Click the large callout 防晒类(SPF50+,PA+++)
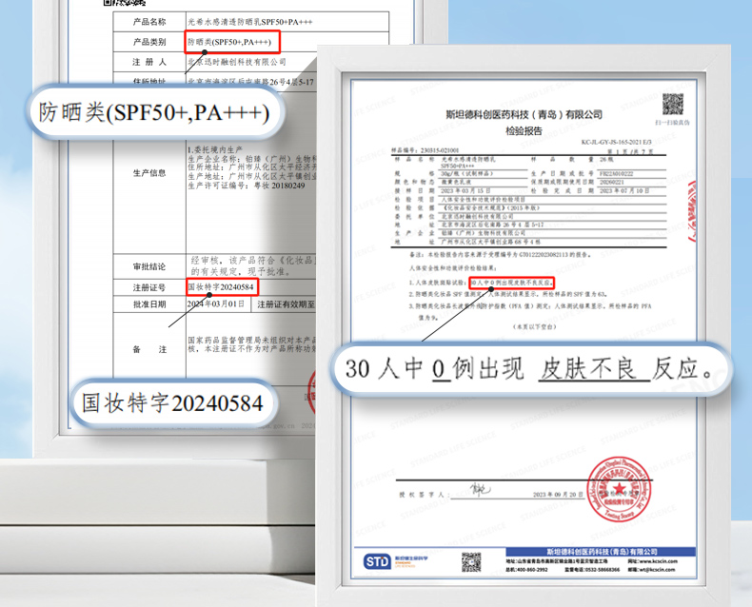Screen dimensions: 752x607 (x=154, y=113)
